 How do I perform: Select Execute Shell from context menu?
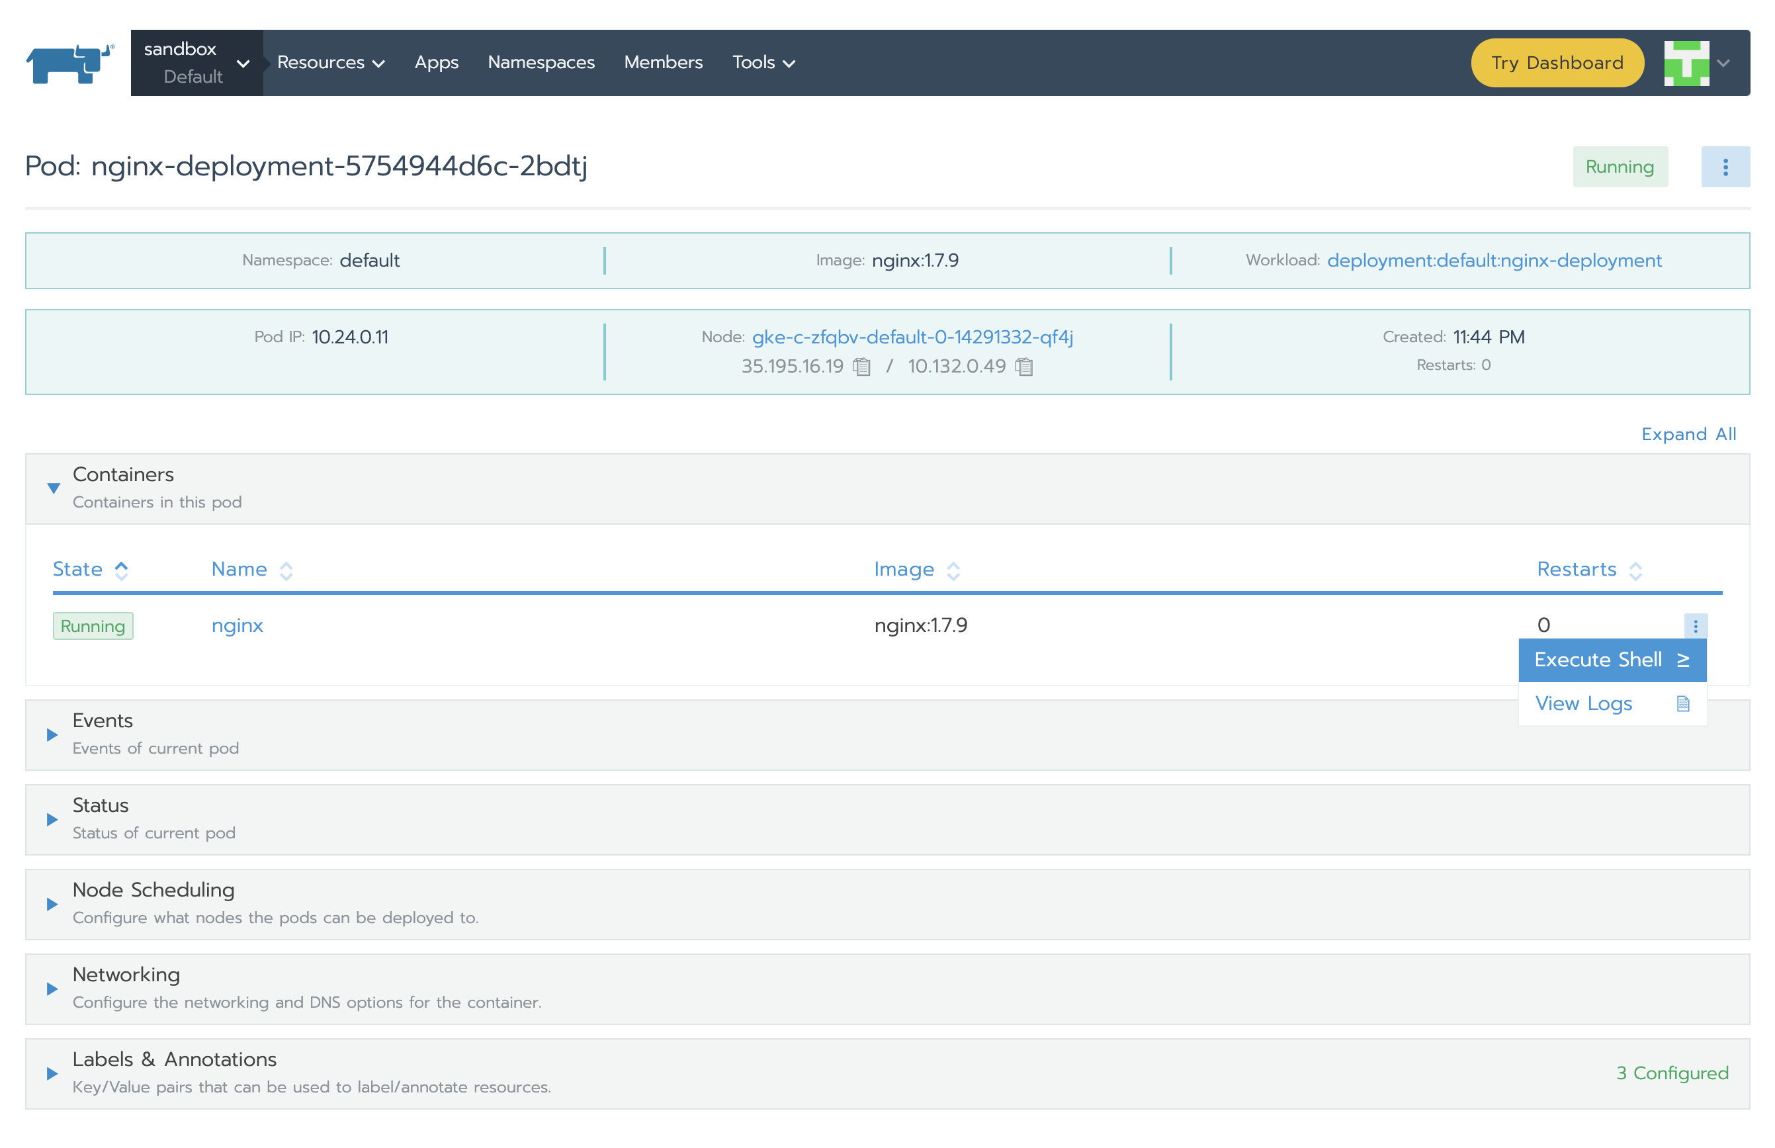1611,660
